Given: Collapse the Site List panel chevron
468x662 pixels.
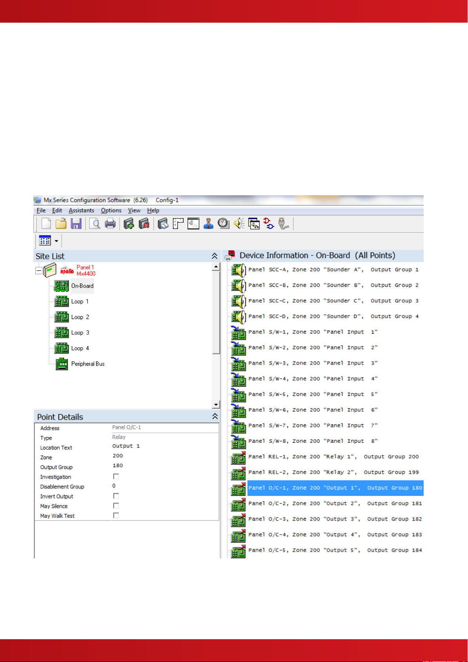Looking at the screenshot, I should pos(214,256).
